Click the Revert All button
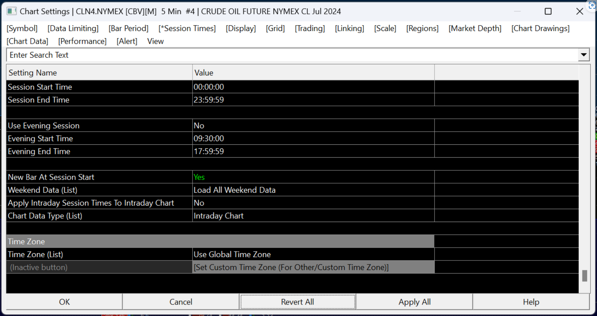The width and height of the screenshot is (597, 316). pos(297,302)
